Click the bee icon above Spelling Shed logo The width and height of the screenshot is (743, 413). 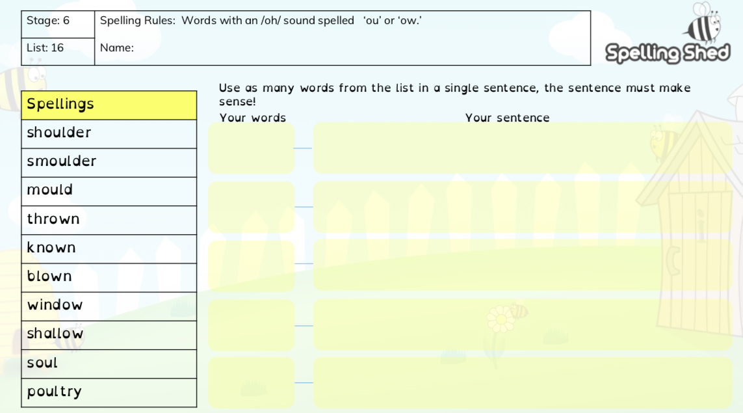tap(704, 23)
